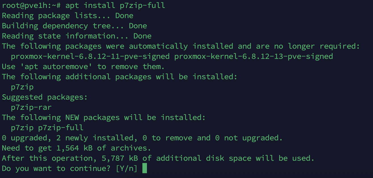
Task: Click the suggested package p7zip-rar
Action: pyautogui.click(x=31, y=107)
